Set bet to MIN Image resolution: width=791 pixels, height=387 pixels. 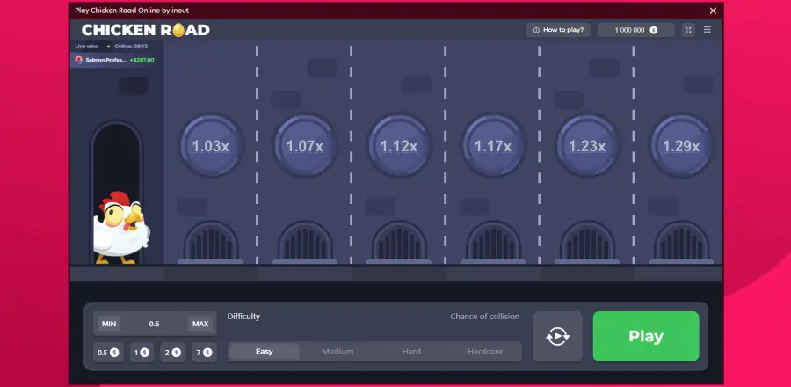click(x=109, y=324)
